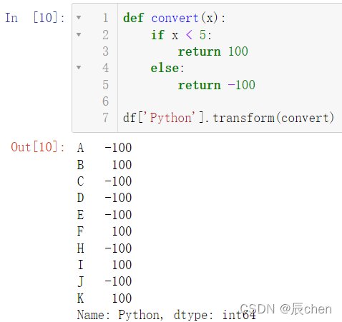Click output row E -100

click(104, 215)
